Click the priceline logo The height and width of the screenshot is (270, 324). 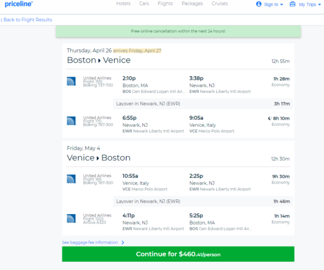pos(19,4)
